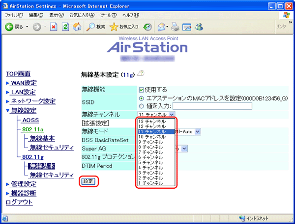Viewport: 295px width, 224px height.
Task: Click the Stop page loading icon
Action: point(54,27)
